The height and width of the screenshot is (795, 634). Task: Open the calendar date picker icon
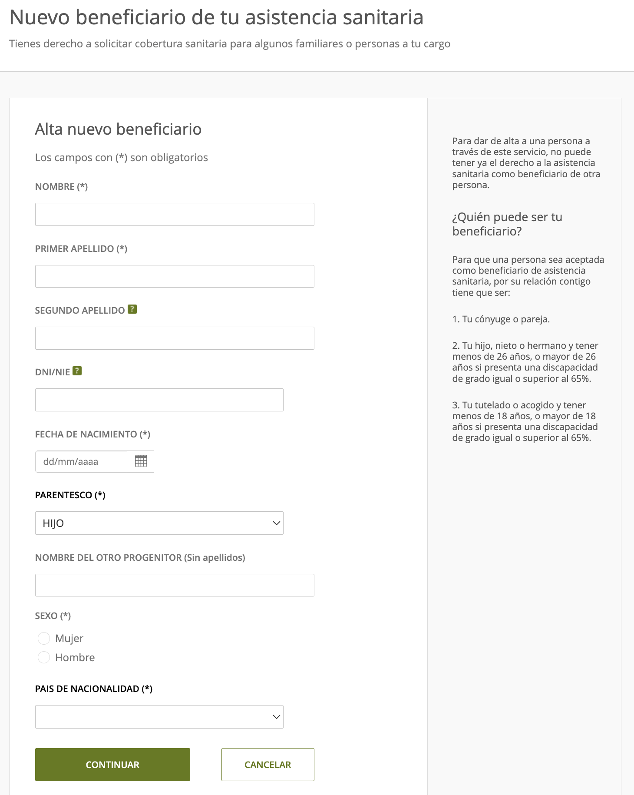pyautogui.click(x=140, y=461)
